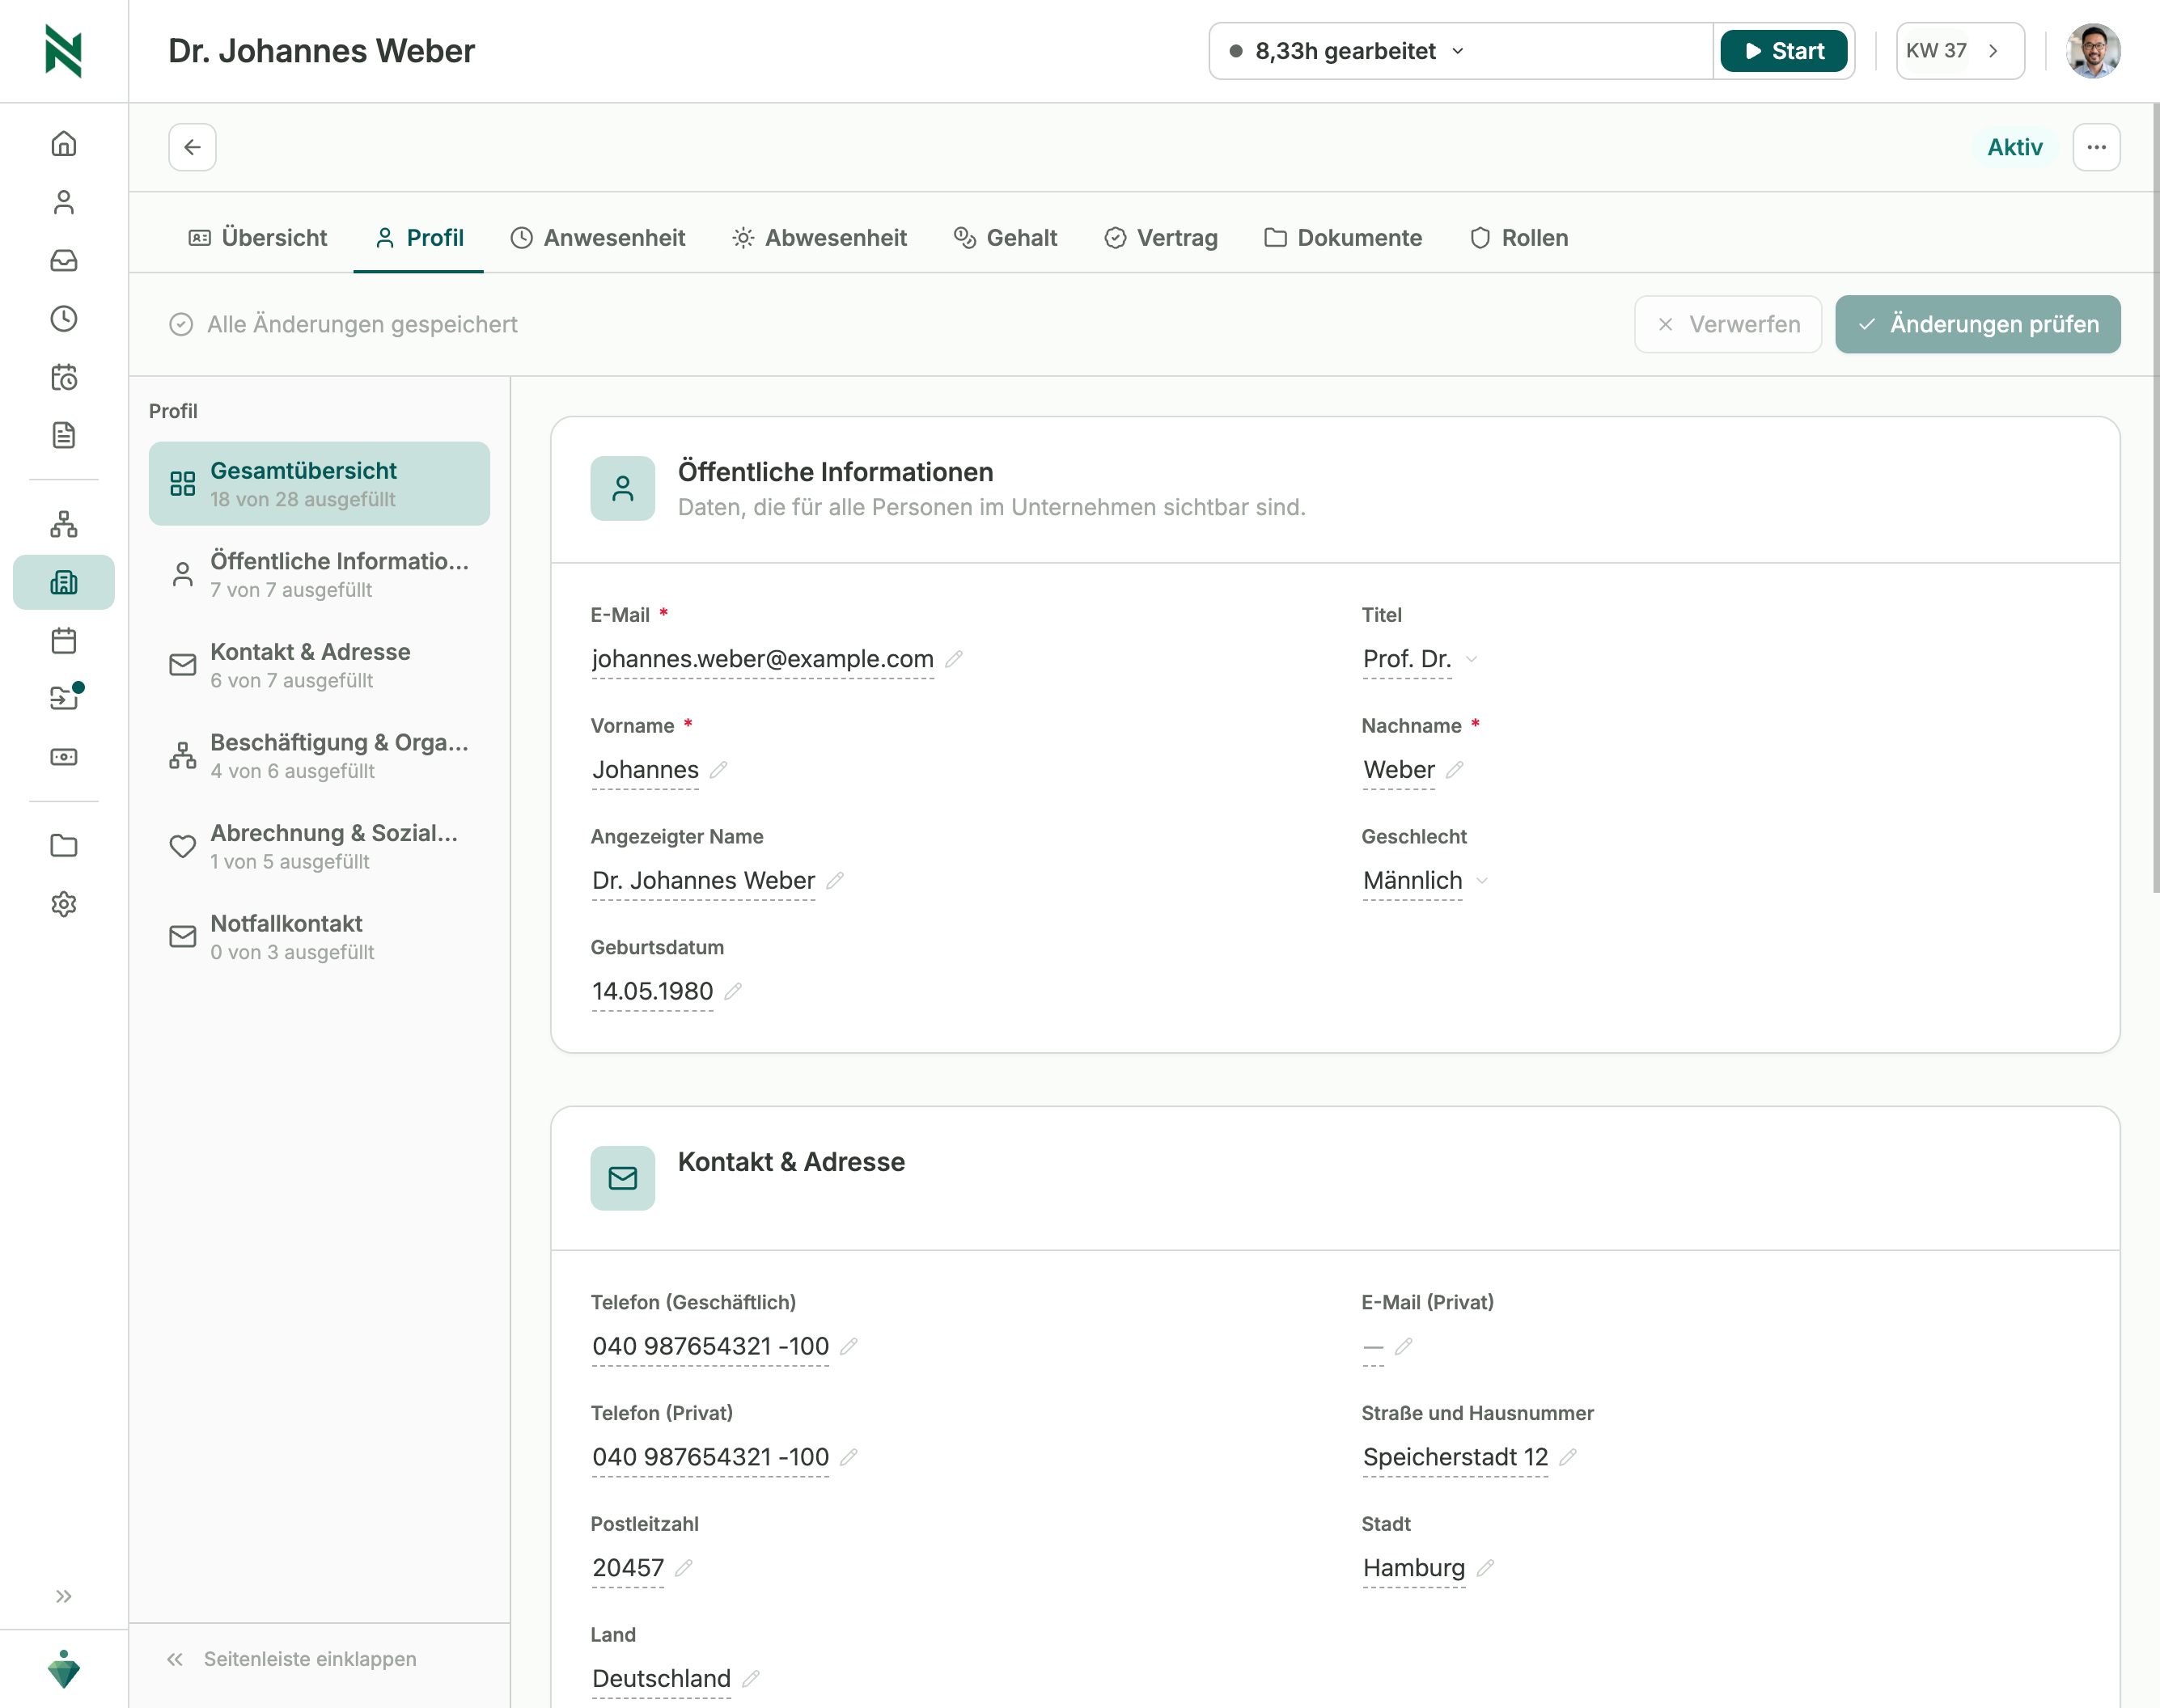
Task: Click the Aktiv status badge
Action: (x=2015, y=147)
